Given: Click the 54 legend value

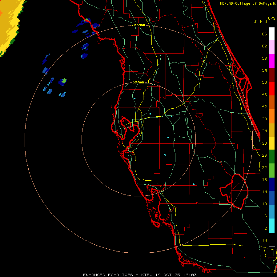Looking at the screenshot, I should 264,70.
